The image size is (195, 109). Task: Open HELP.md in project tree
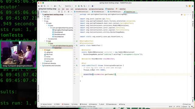[48, 54]
